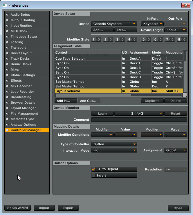The width and height of the screenshot is (193, 215).
Task: Open the Shift+G mapping dropdown
Action: [139, 113]
